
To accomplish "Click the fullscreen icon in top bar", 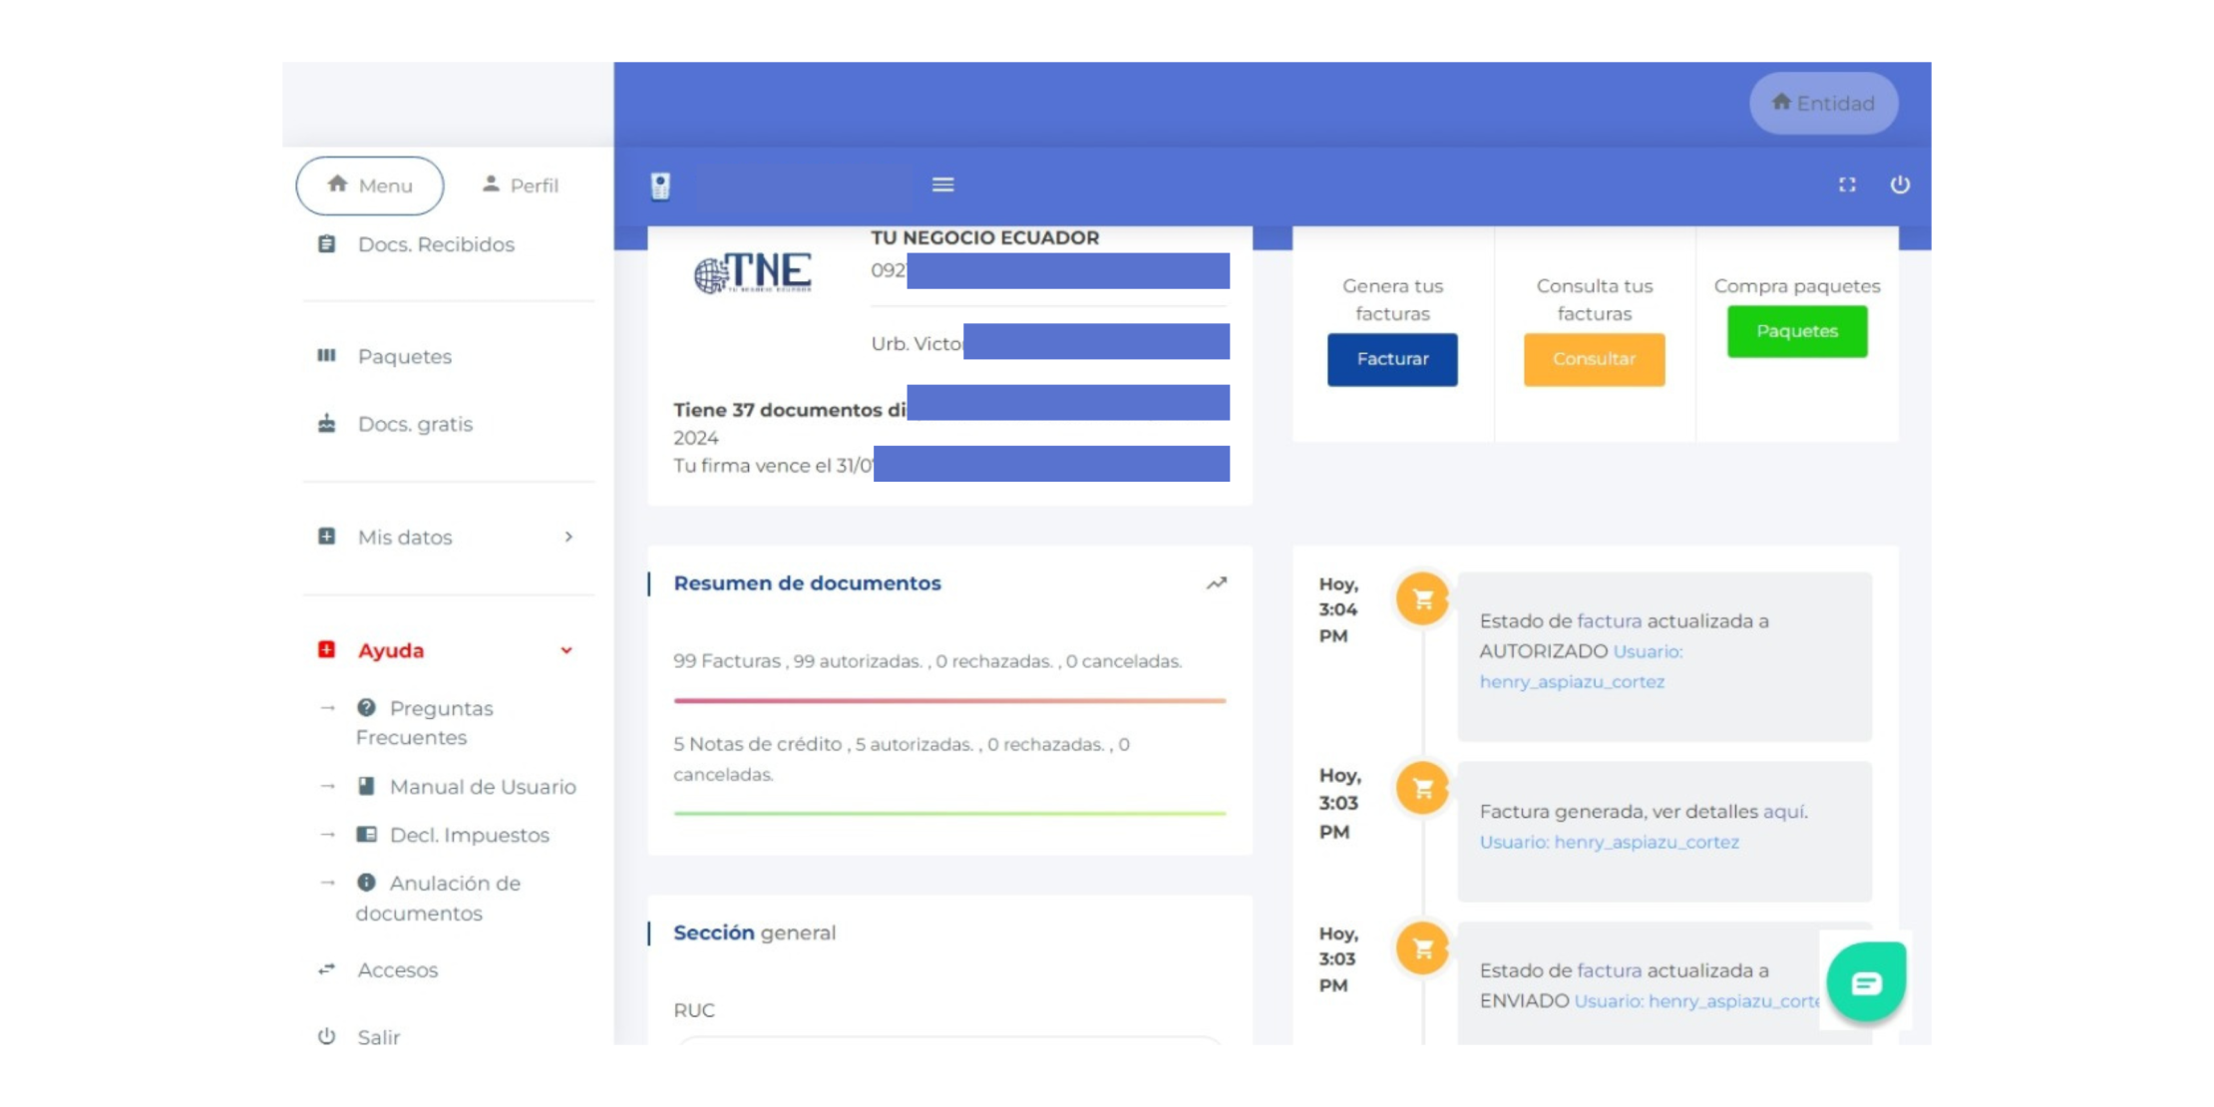I will pos(1847,184).
